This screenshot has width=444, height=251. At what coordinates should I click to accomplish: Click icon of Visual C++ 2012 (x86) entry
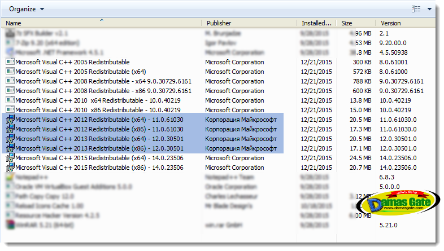click(10, 129)
